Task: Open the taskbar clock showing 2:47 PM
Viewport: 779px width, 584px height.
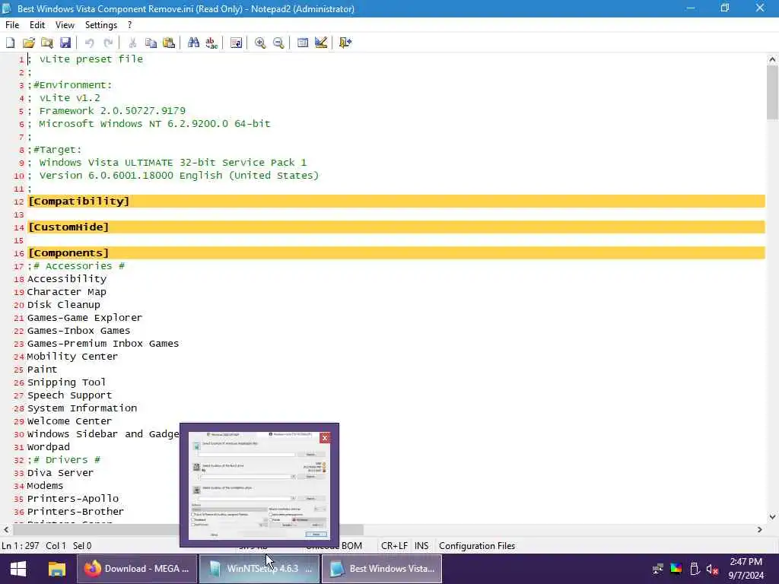Action: 746,569
